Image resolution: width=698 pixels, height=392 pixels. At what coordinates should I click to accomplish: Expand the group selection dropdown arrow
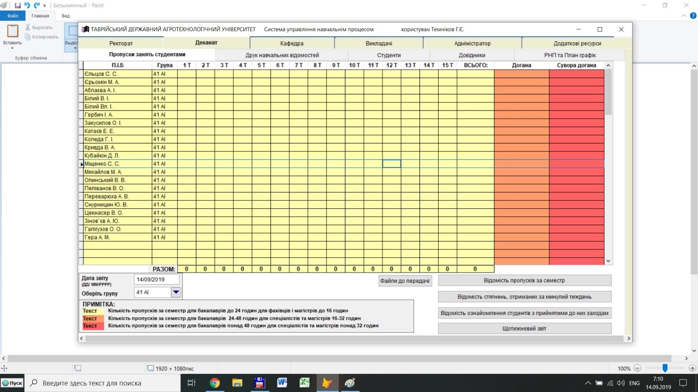pyautogui.click(x=176, y=292)
